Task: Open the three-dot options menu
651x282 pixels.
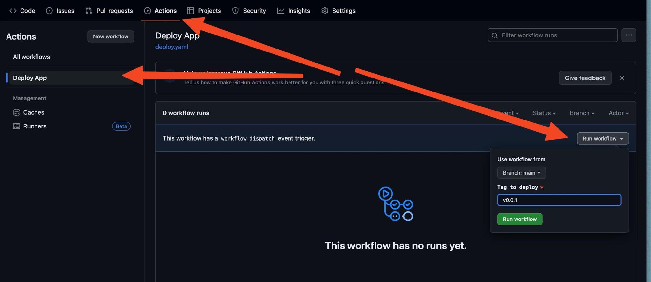Action: [629, 35]
